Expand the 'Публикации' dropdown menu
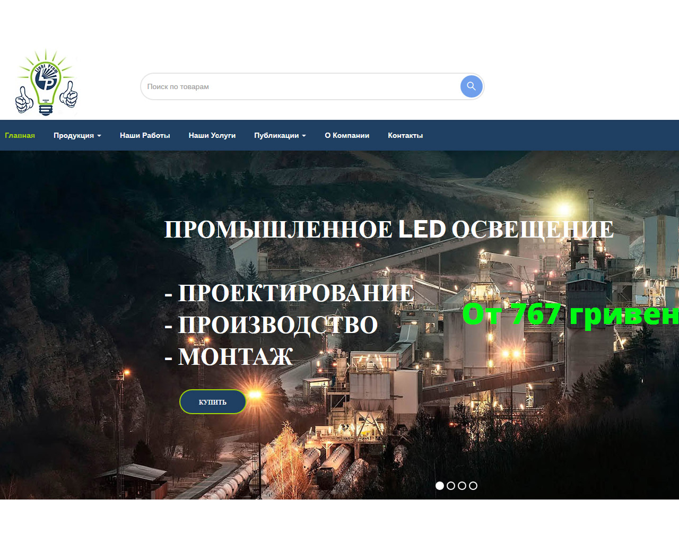 point(280,135)
